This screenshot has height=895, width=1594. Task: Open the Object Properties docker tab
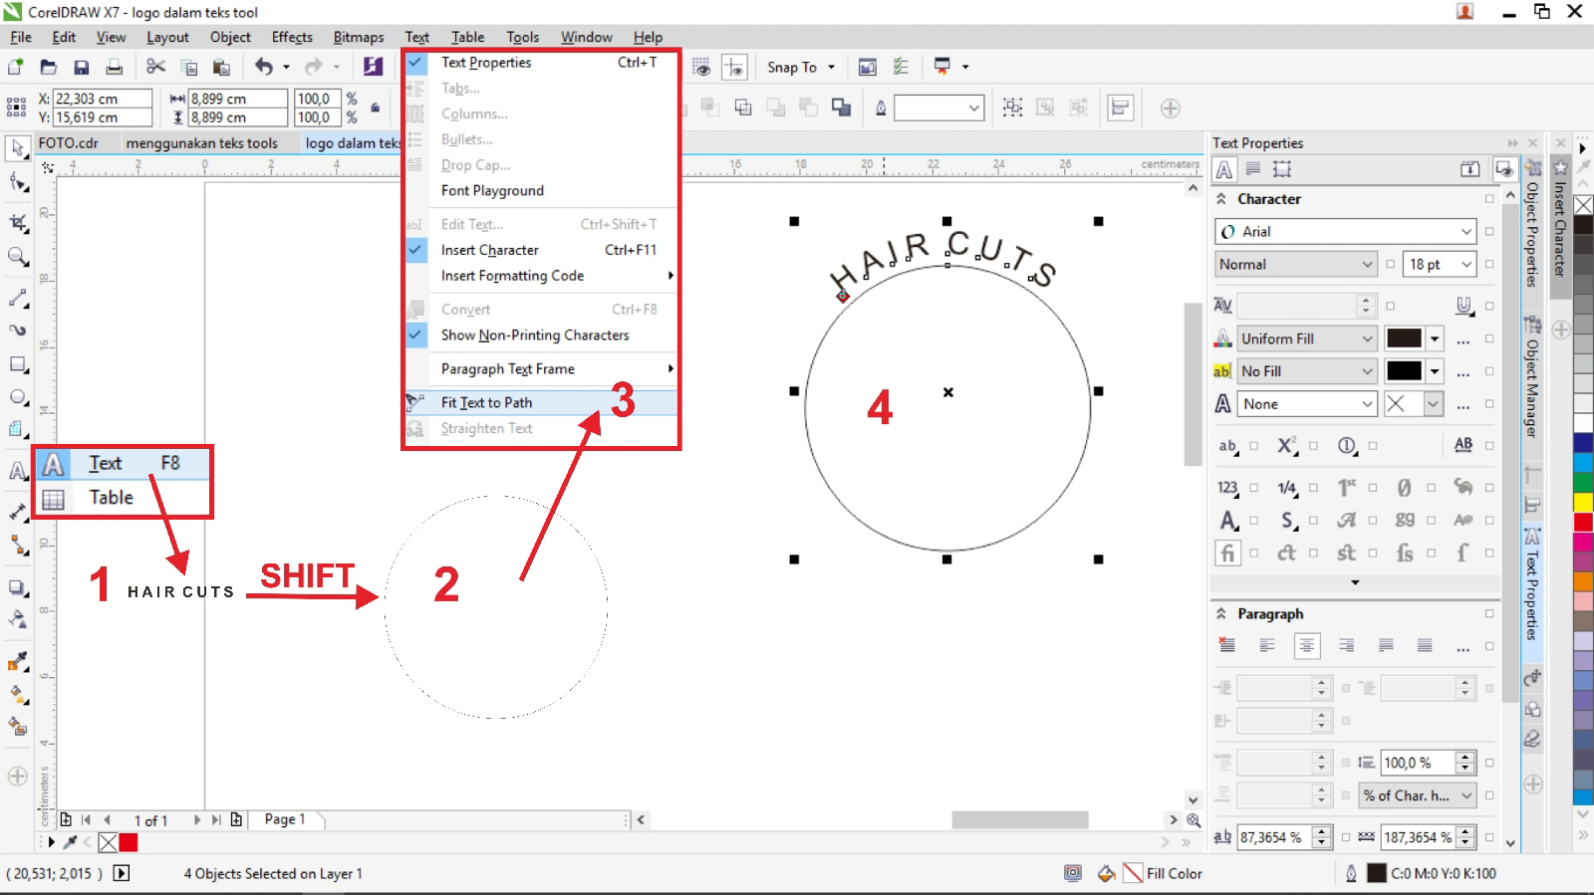[x=1532, y=227]
